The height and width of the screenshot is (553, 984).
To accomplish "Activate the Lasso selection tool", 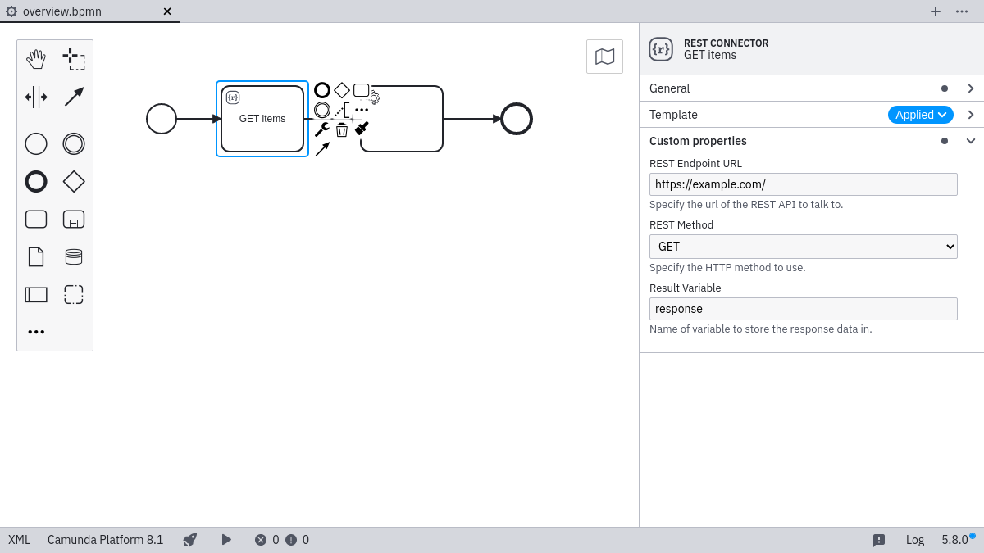I will pos(73,58).
